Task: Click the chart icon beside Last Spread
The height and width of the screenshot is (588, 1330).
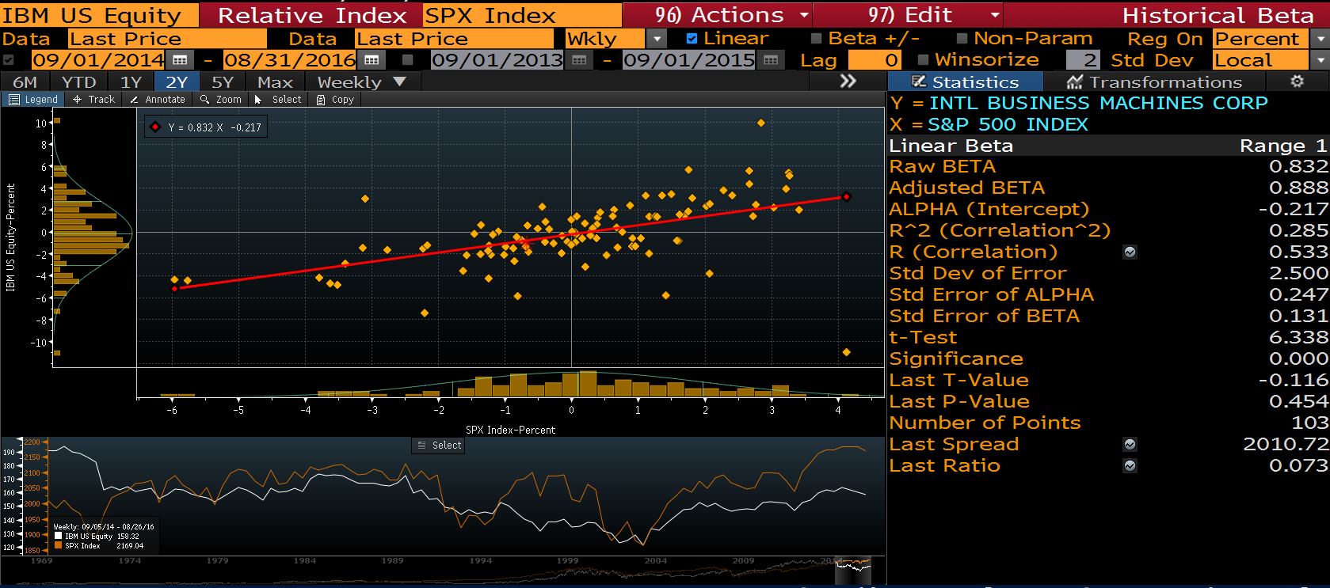Action: (1130, 445)
